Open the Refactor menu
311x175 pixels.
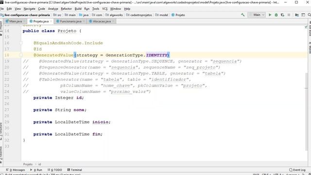pos(66,9)
